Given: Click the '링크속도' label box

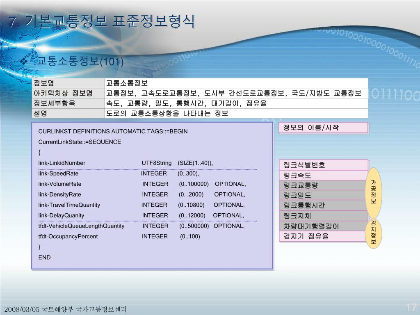Looking at the screenshot, I should (x=324, y=175).
